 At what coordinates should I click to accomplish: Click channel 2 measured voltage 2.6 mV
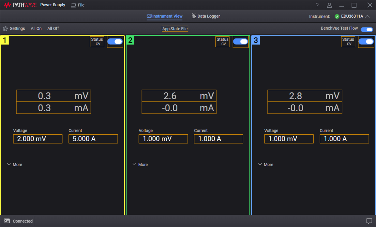click(x=179, y=96)
